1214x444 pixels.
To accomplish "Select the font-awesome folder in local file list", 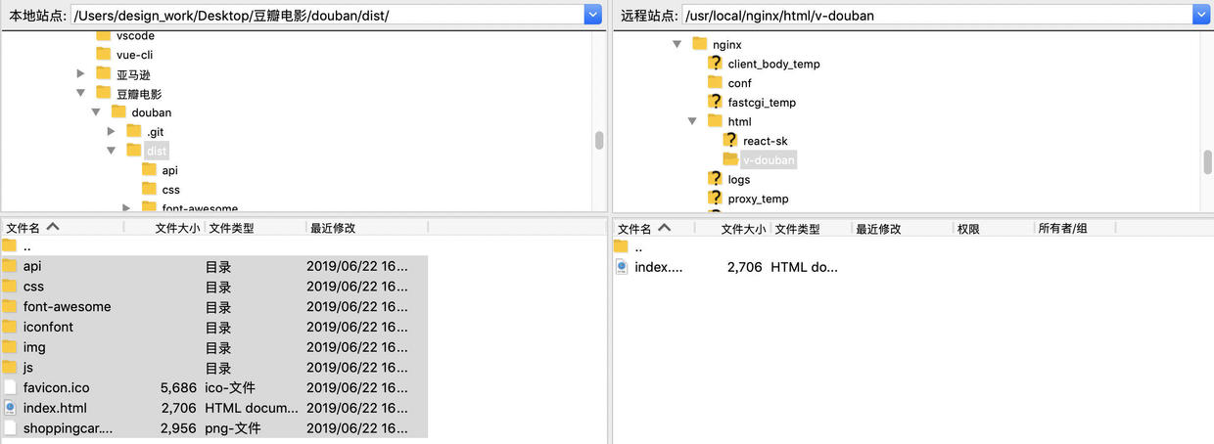I will click(x=67, y=307).
